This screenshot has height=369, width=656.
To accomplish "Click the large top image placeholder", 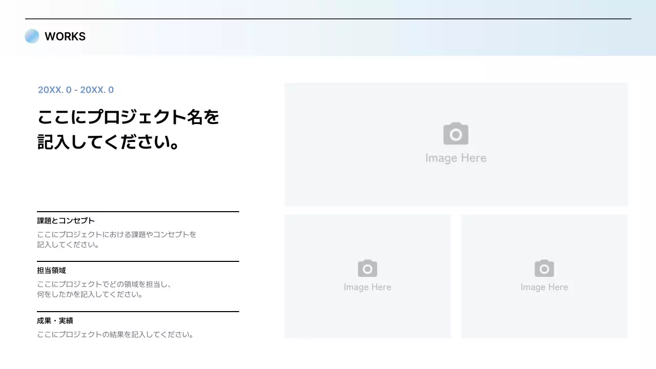I will click(x=455, y=145).
